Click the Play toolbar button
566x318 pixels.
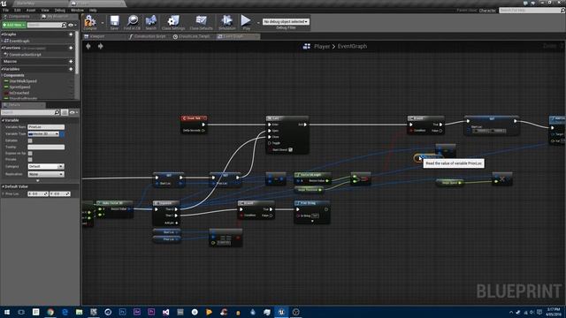(x=246, y=22)
